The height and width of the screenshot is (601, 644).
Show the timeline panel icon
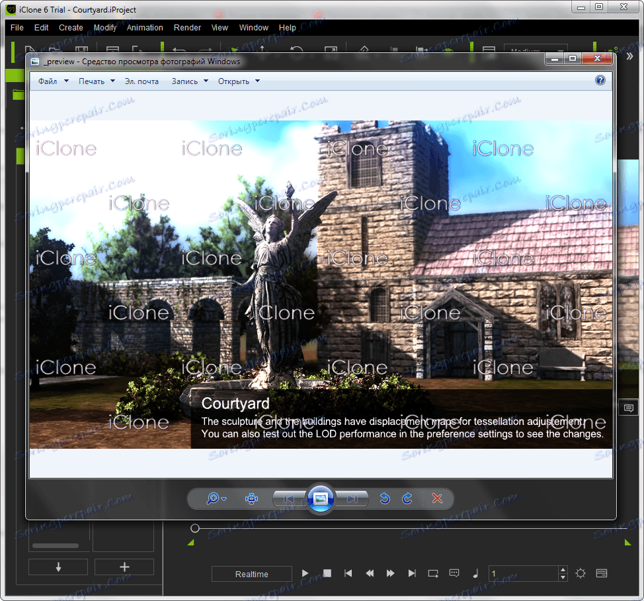click(x=601, y=573)
